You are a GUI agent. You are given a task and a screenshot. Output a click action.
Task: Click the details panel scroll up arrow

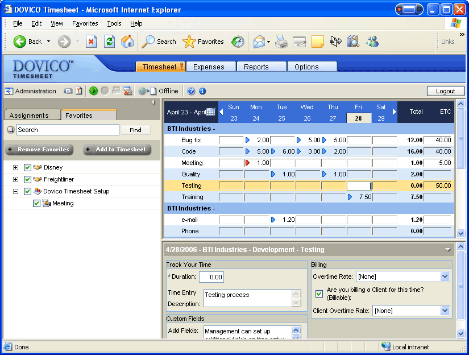[460, 247]
